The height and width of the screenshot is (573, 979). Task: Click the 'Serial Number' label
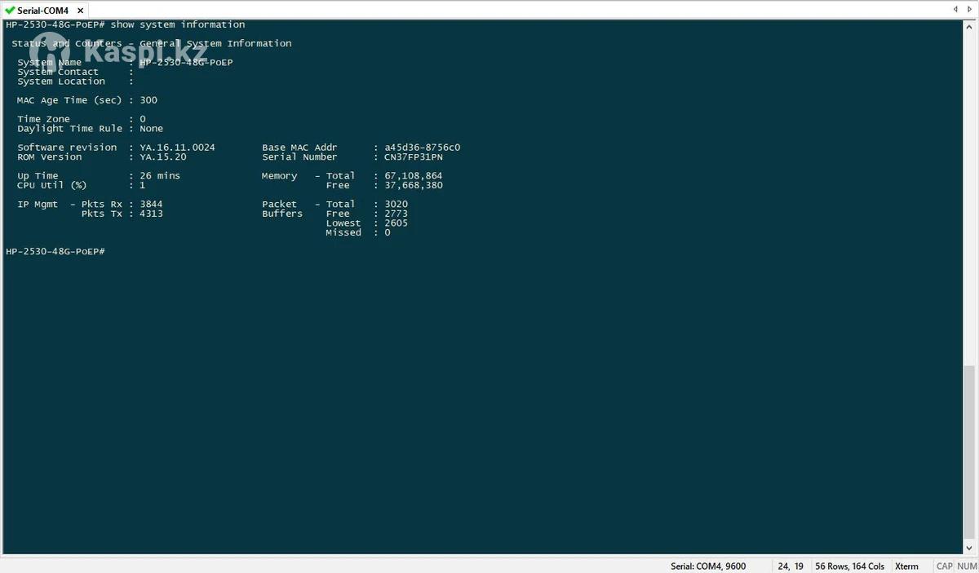(x=299, y=157)
